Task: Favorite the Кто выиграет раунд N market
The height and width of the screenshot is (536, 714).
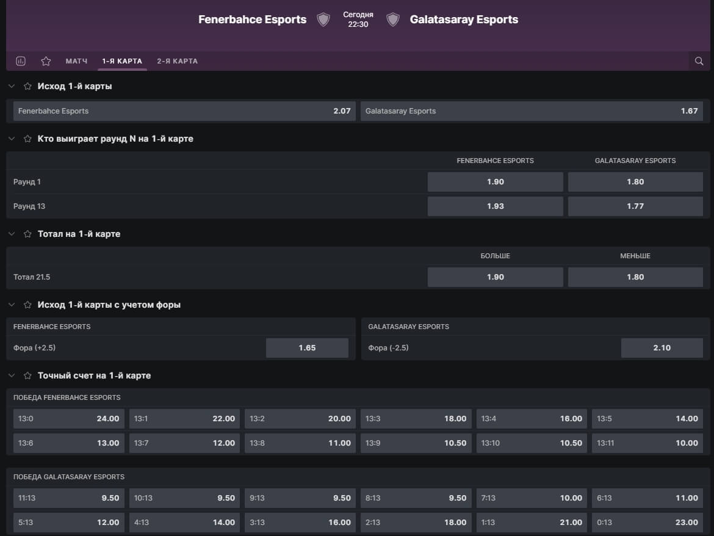Action: pos(27,139)
